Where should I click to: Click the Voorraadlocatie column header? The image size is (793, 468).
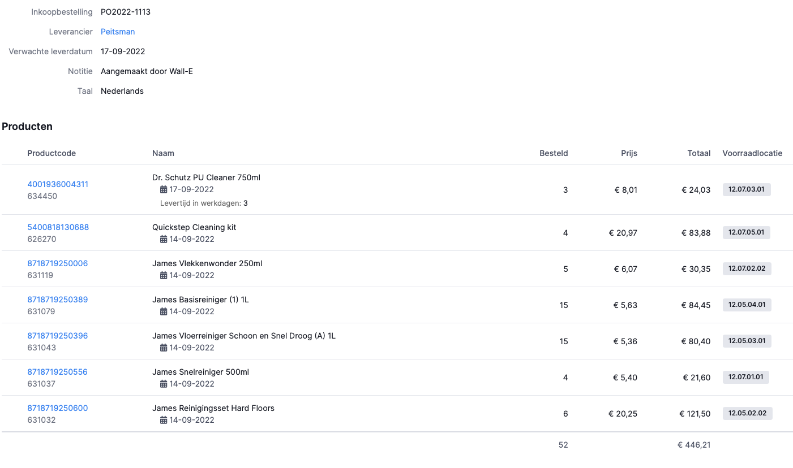[752, 153]
